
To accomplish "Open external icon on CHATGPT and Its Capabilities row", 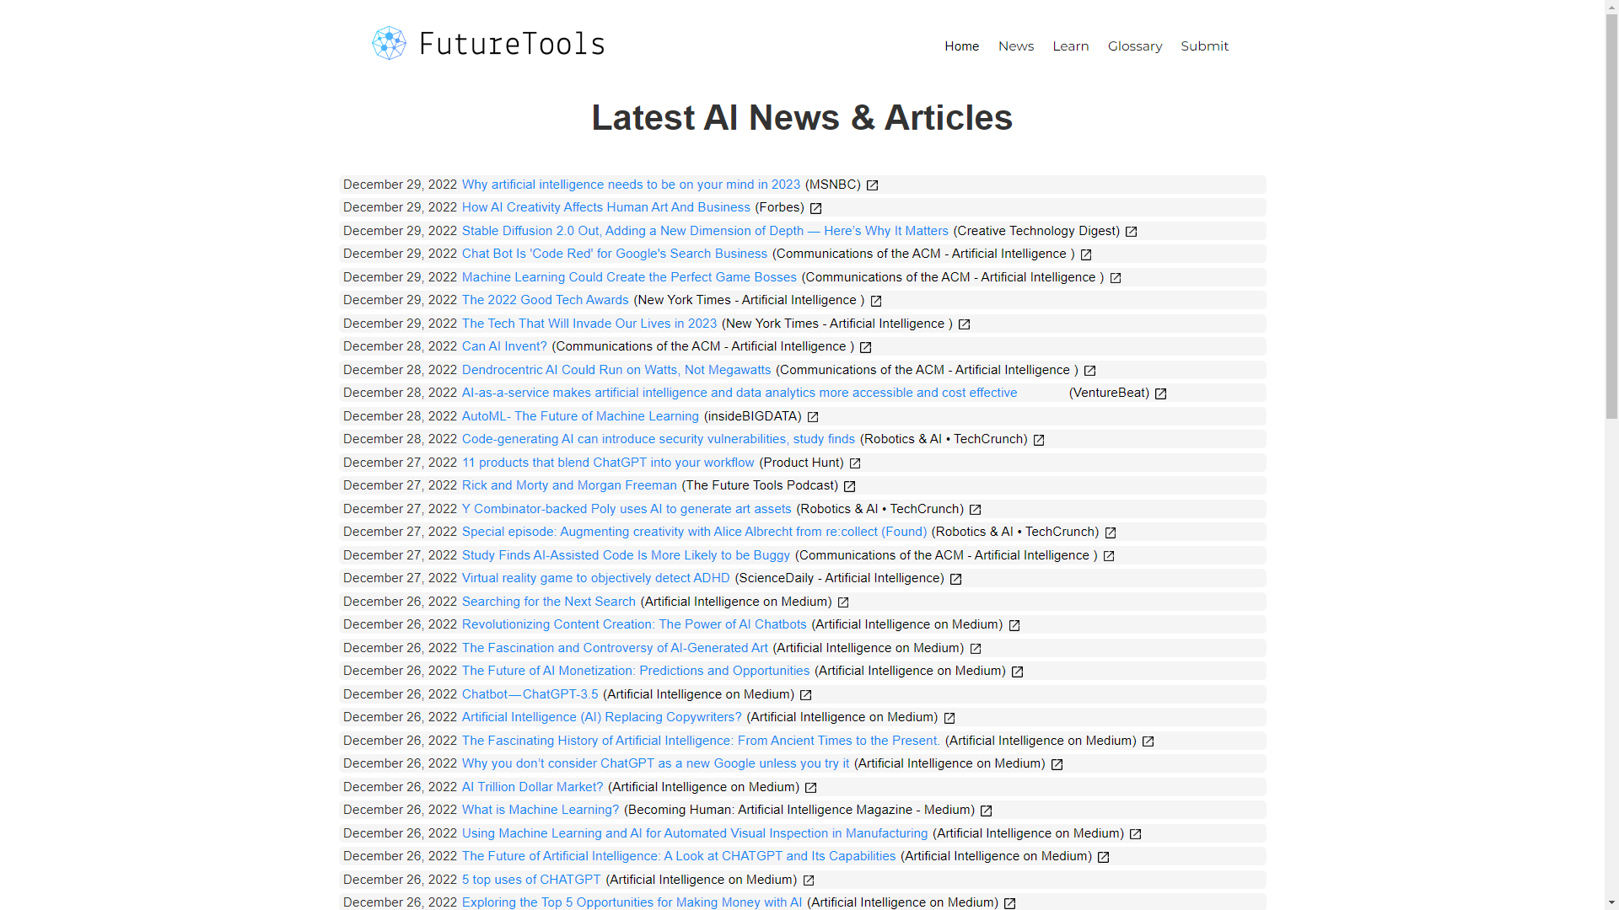I will pos(1104,857).
